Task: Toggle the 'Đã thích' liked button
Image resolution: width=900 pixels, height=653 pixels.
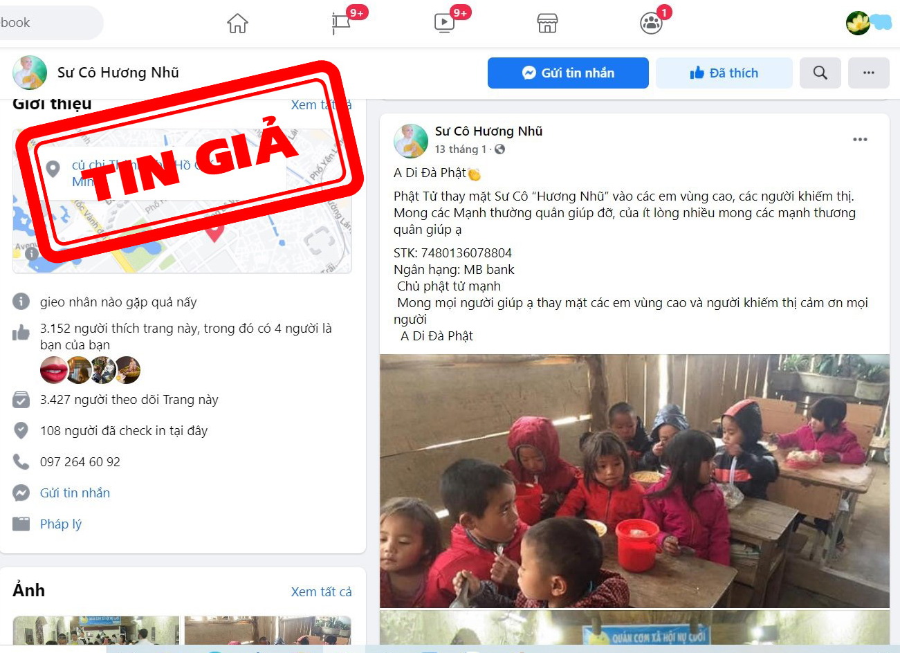Action: 724,73
